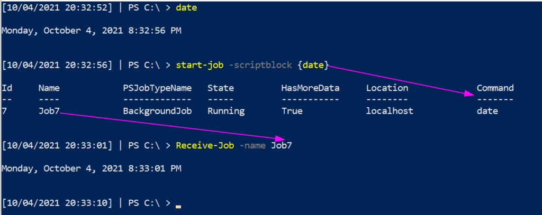The image size is (542, 215).
Task: Click the BackgroundJob value in the table
Action: (x=157, y=111)
